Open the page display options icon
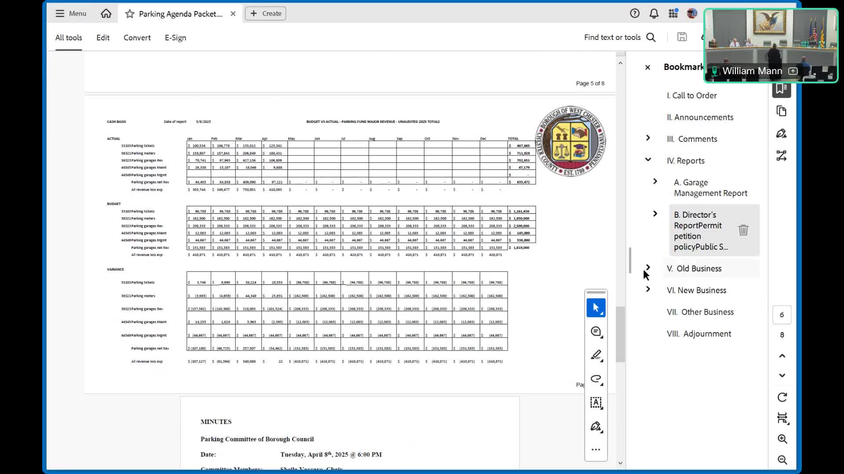 [x=782, y=418]
